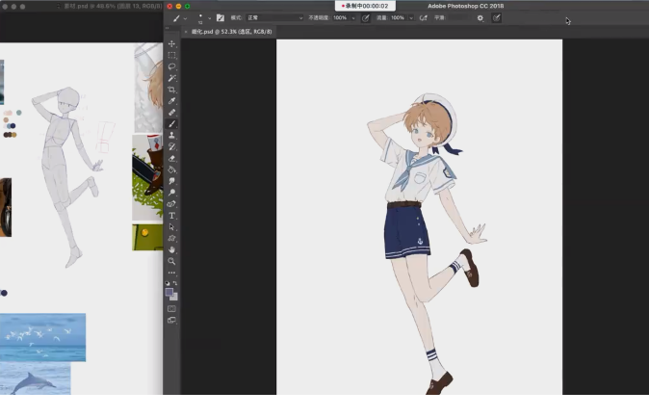Reset default foreground and background colors
The image size is (649, 417).
point(168,283)
